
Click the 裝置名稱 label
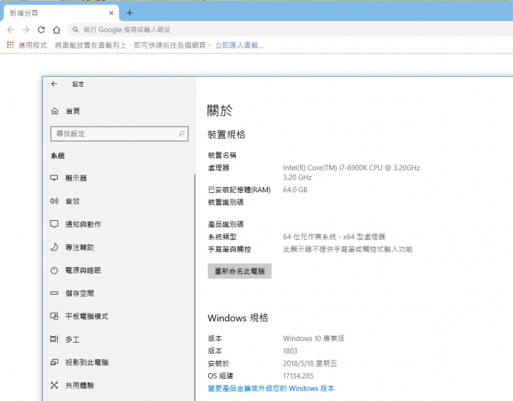coord(222,155)
